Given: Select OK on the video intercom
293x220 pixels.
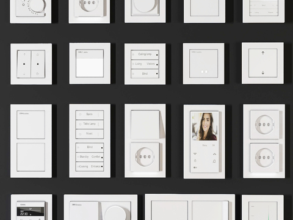Looking at the screenshot, I should 214,145.
